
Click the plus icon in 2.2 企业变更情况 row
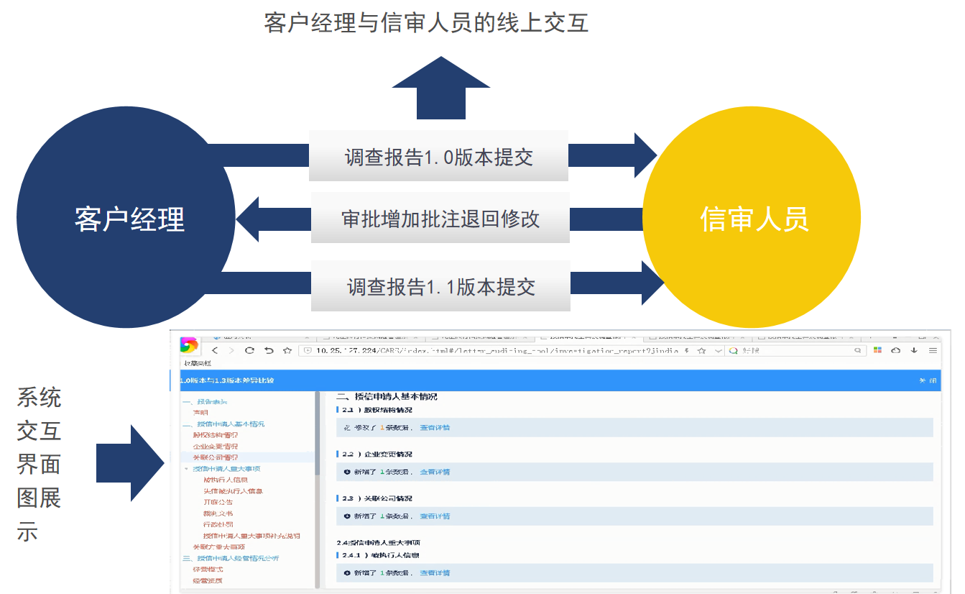(347, 472)
